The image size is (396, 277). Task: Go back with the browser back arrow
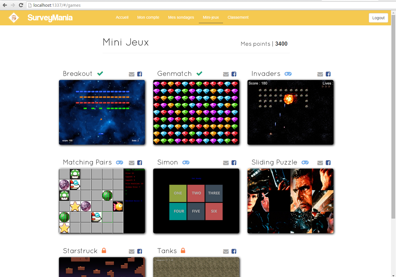(5, 5)
